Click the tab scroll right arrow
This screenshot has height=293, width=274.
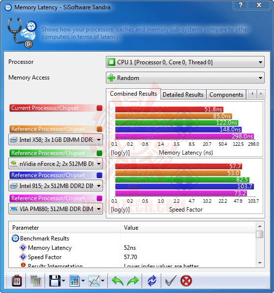(x=261, y=94)
